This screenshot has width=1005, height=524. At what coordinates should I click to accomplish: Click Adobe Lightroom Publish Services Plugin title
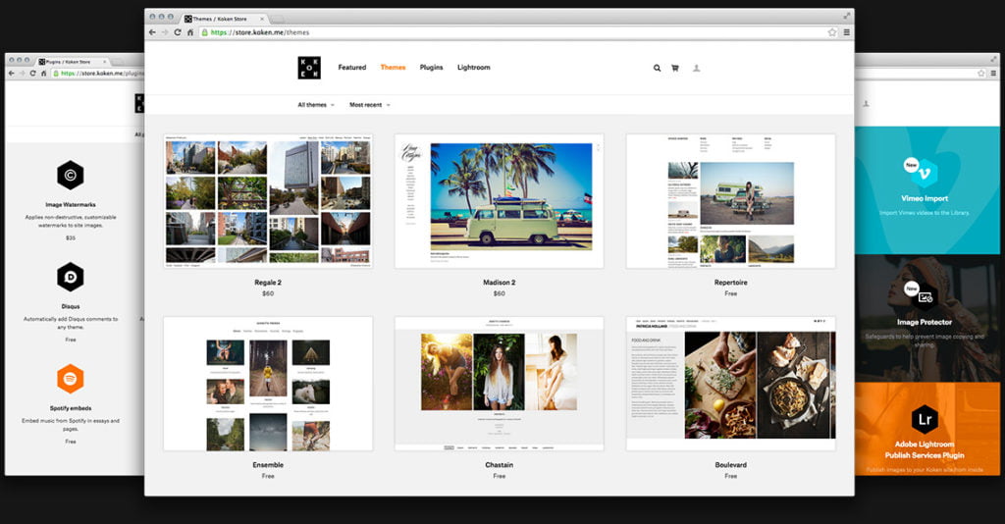925,449
